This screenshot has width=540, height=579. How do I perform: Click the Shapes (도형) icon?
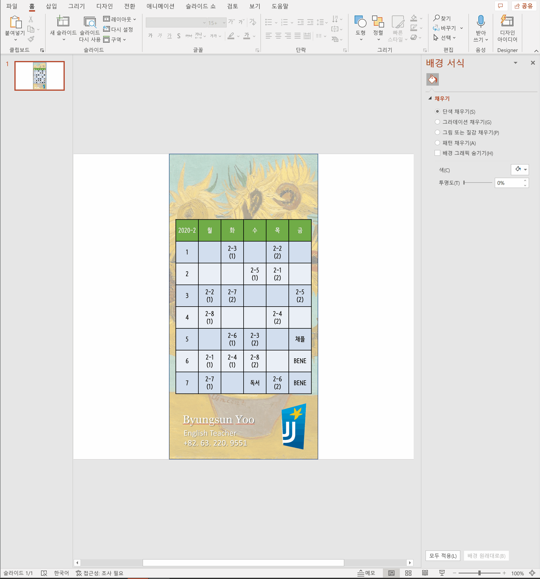(x=360, y=22)
